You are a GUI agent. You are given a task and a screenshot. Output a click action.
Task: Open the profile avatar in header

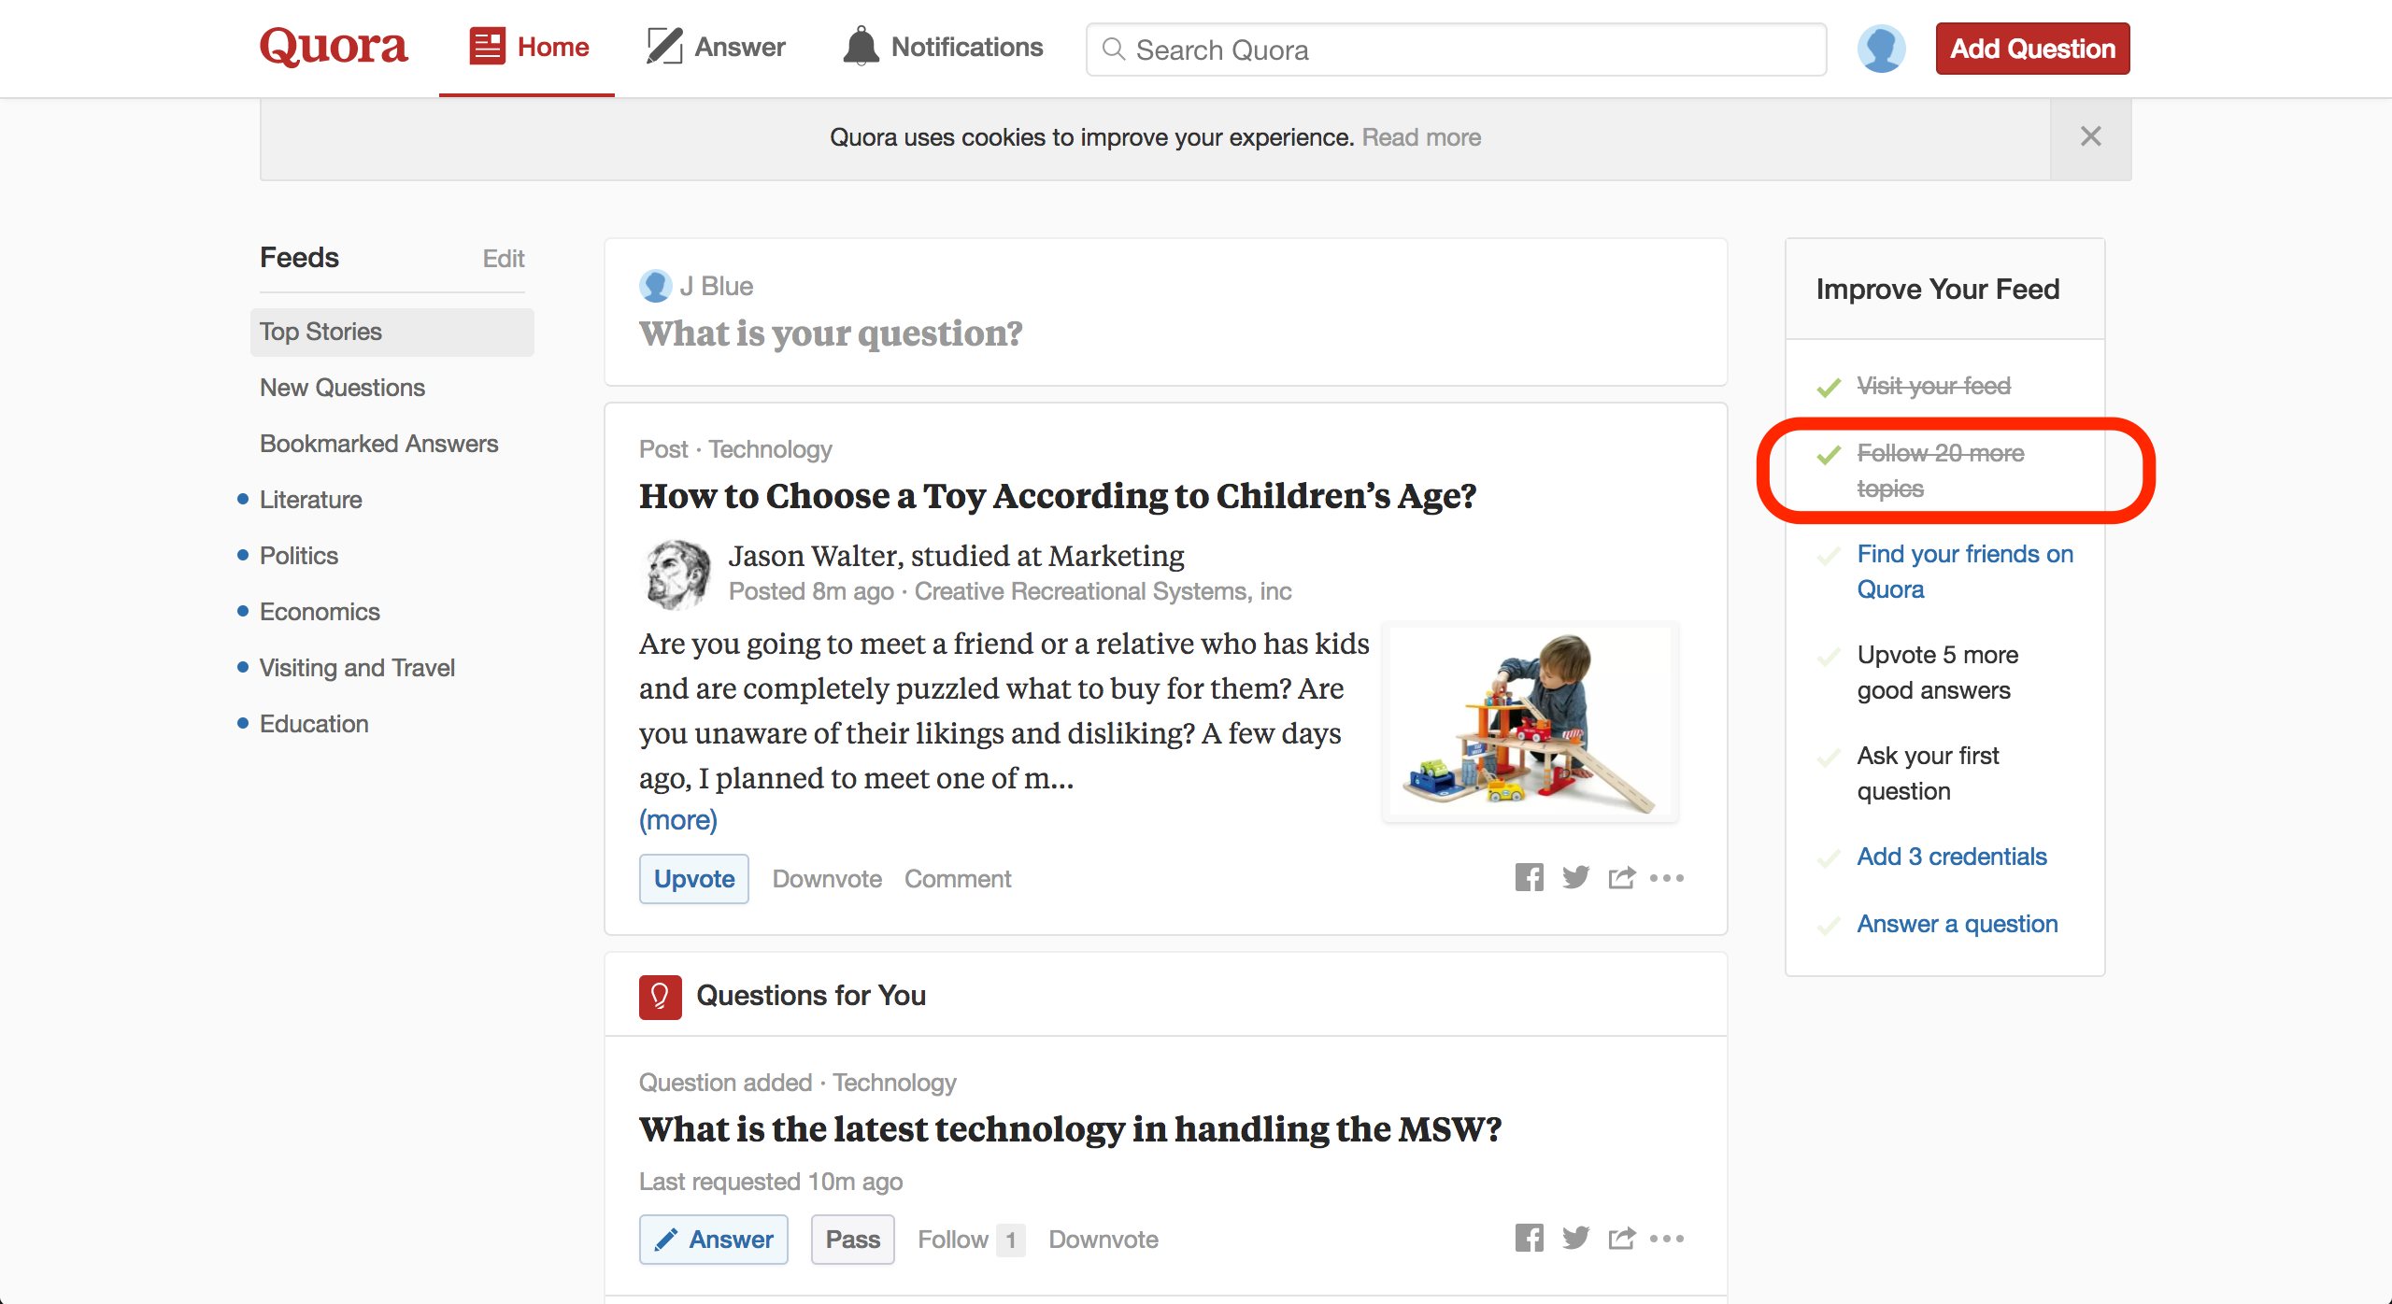point(1881,49)
